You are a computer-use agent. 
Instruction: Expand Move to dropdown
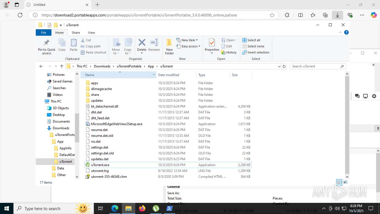(x=116, y=53)
